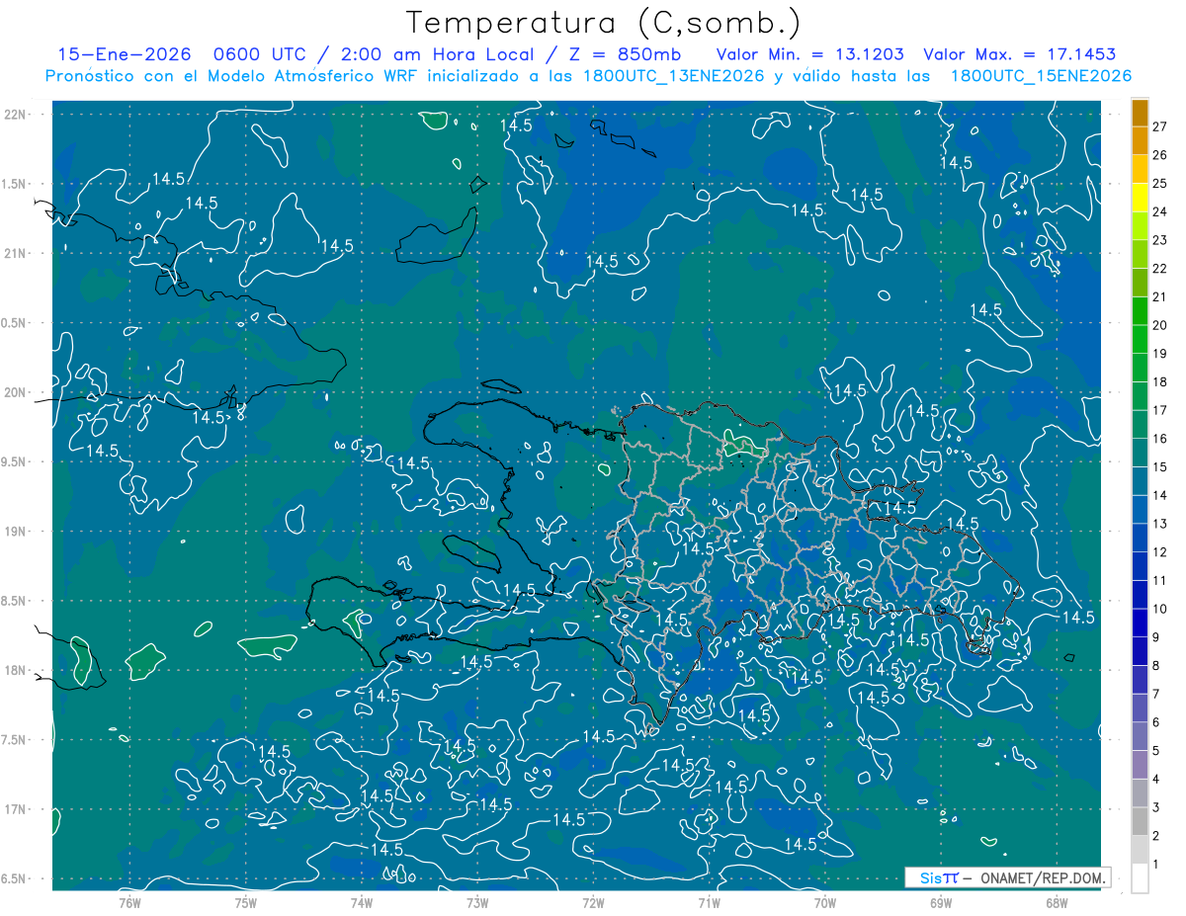Click the white swatch below colorbar label 1

[1140, 878]
